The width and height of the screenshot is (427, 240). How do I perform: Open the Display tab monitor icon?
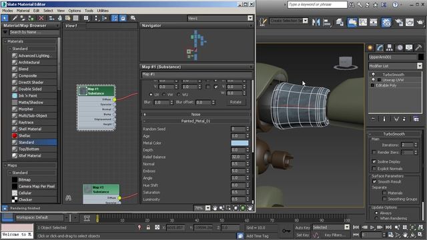pos(409,48)
